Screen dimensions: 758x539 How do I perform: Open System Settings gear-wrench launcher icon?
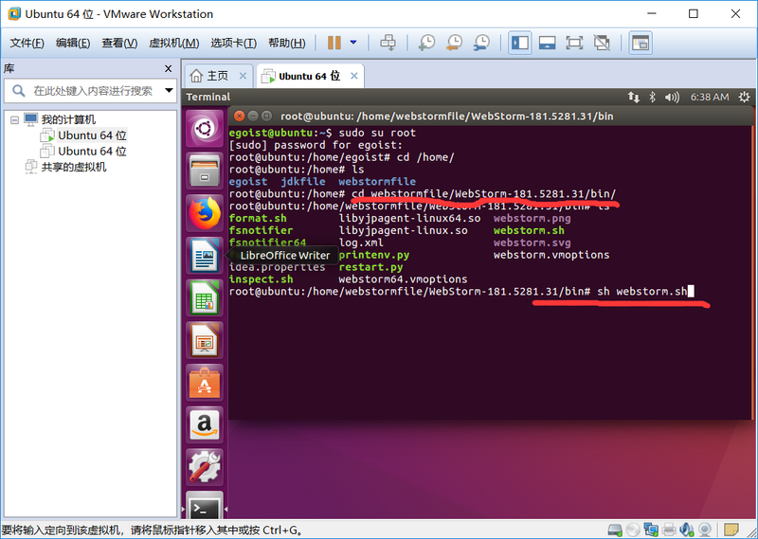click(205, 467)
